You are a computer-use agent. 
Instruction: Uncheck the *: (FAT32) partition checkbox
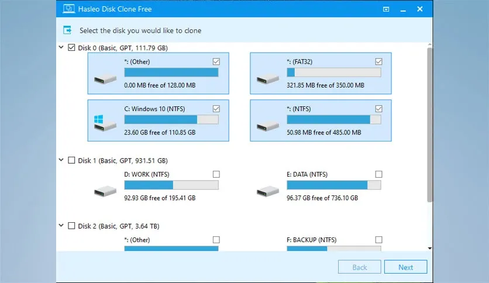(378, 61)
